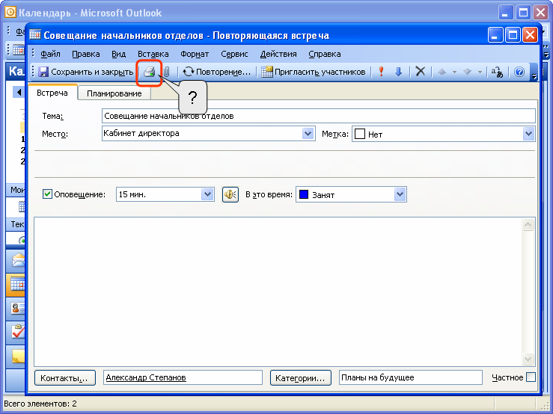Viewport: 553px width, 414px height.
Task: Click the Delete X icon in toolbar
Action: click(420, 72)
